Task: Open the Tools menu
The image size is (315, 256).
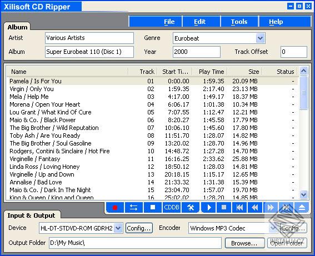Action: click(x=239, y=22)
